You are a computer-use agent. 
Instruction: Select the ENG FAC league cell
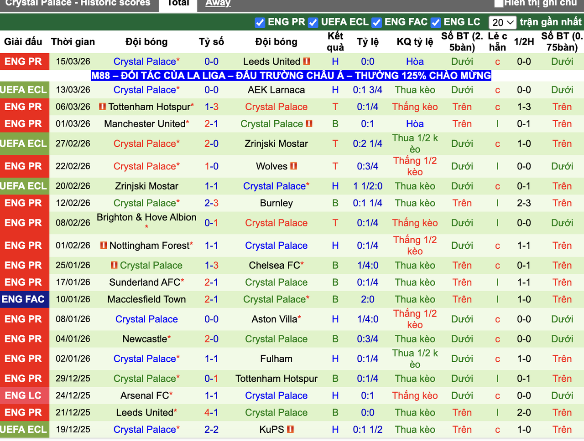pyautogui.click(x=25, y=299)
